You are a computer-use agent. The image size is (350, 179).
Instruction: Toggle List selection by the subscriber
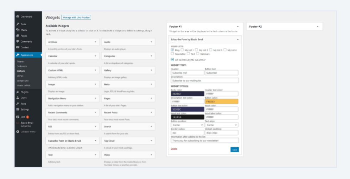tap(172, 59)
